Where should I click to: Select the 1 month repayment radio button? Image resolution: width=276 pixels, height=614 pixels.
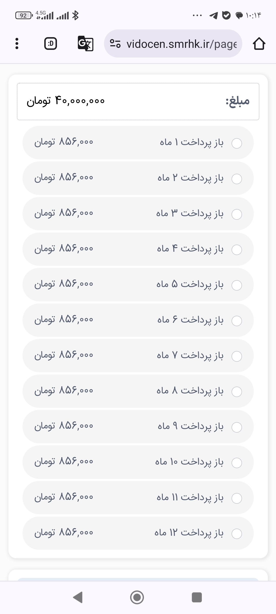tap(237, 143)
